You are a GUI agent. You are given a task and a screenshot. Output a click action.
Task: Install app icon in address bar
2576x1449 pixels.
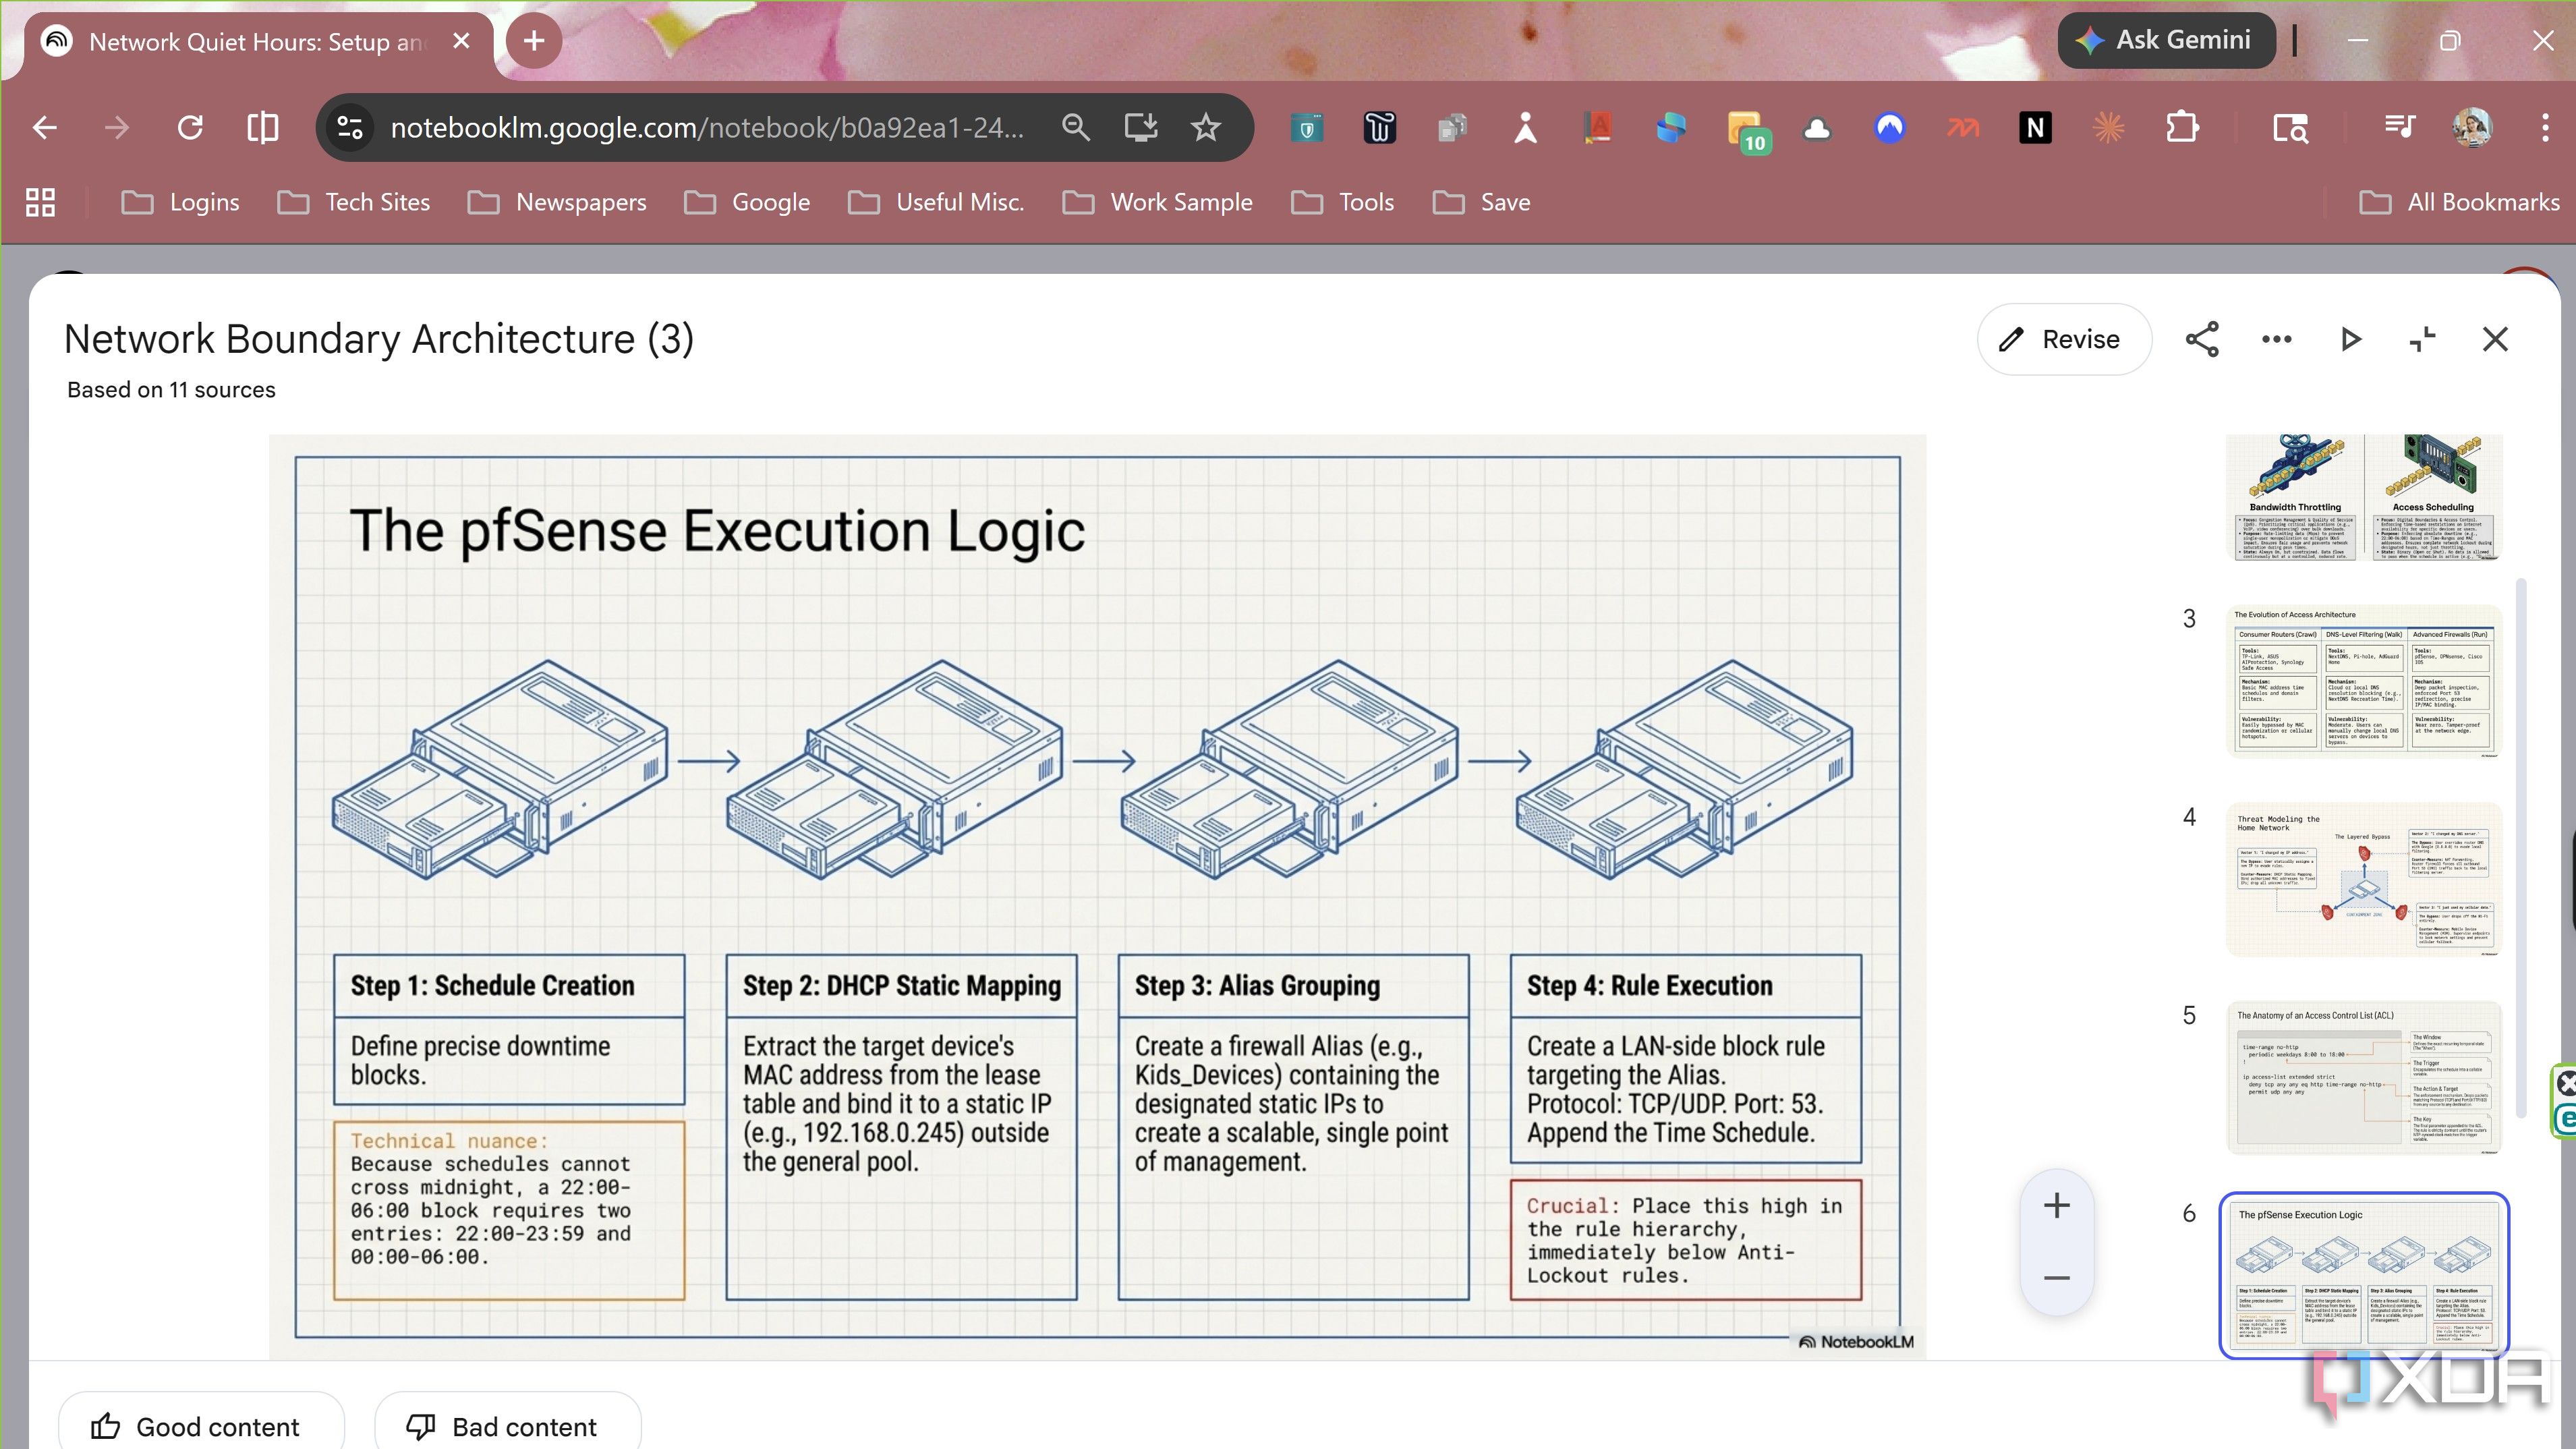[x=1141, y=128]
